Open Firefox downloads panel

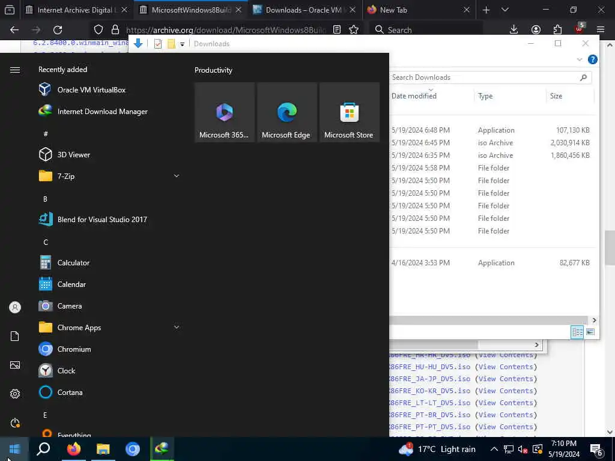[x=514, y=30]
